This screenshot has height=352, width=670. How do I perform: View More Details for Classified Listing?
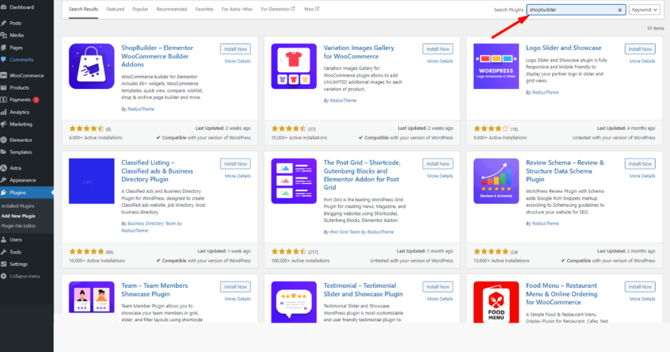(238, 176)
